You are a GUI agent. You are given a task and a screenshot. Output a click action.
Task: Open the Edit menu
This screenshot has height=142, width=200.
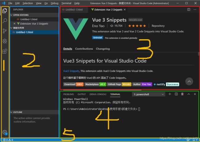click(17, 3)
